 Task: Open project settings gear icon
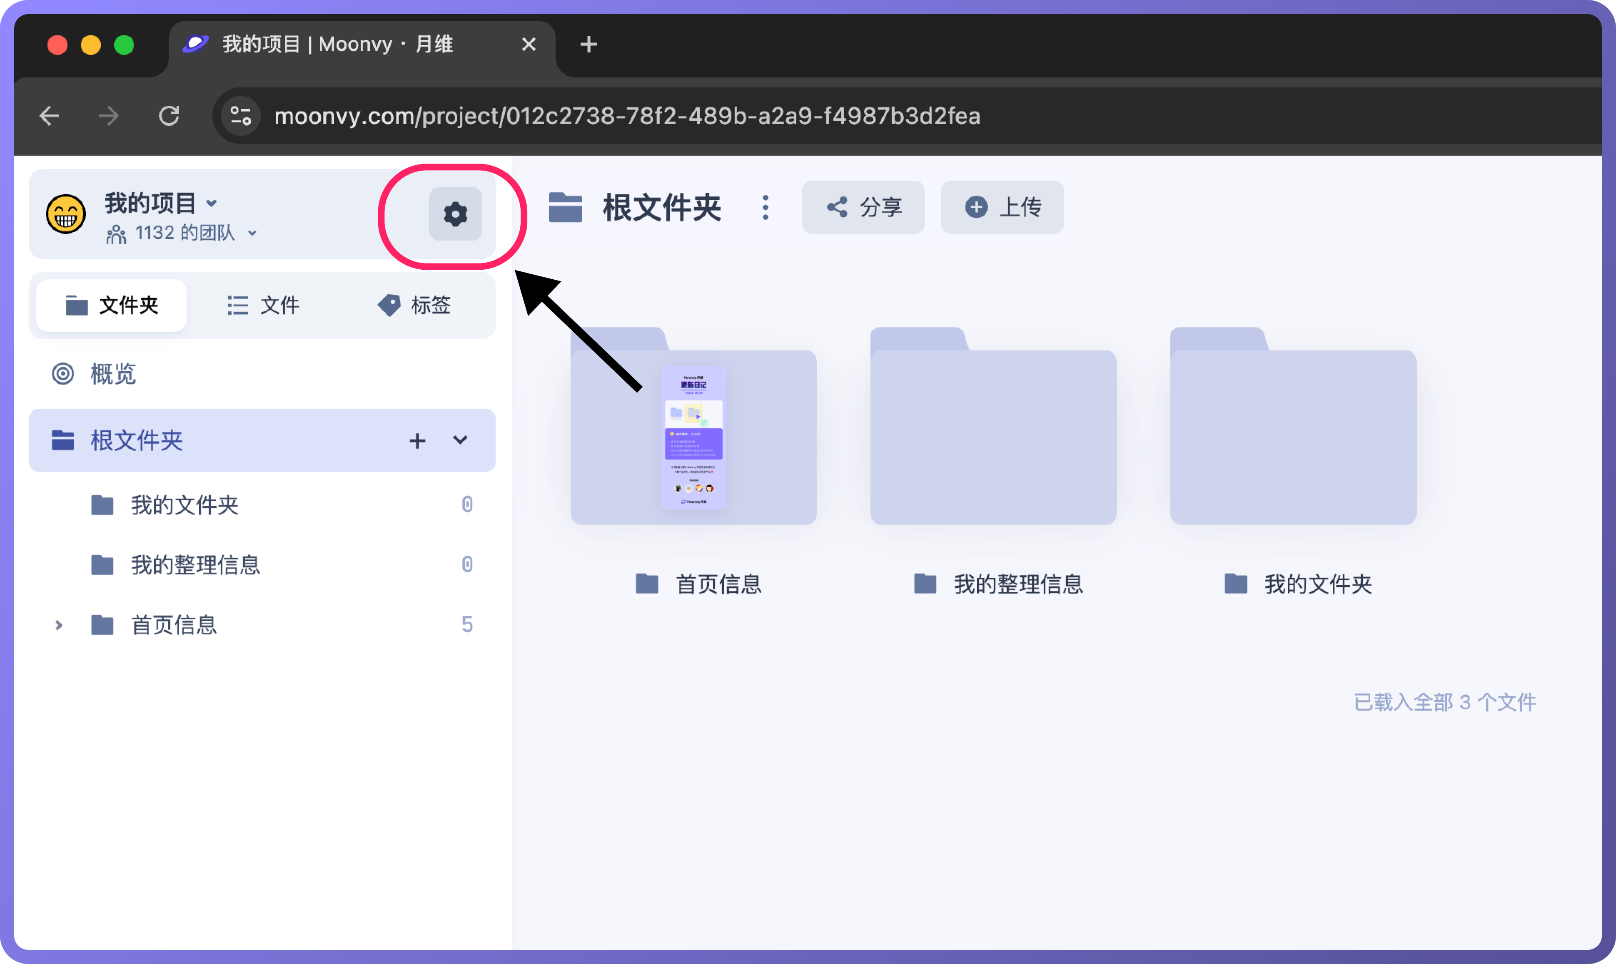pos(455,214)
